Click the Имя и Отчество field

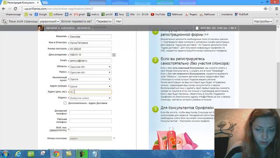pyautogui.click(x=91, y=43)
